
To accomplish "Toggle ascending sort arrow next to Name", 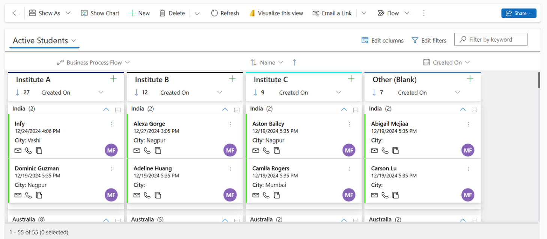I will click(294, 62).
